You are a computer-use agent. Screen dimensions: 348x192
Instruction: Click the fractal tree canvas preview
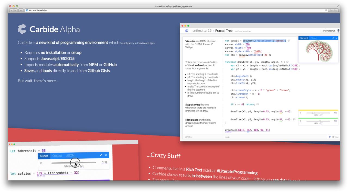pos(318,51)
